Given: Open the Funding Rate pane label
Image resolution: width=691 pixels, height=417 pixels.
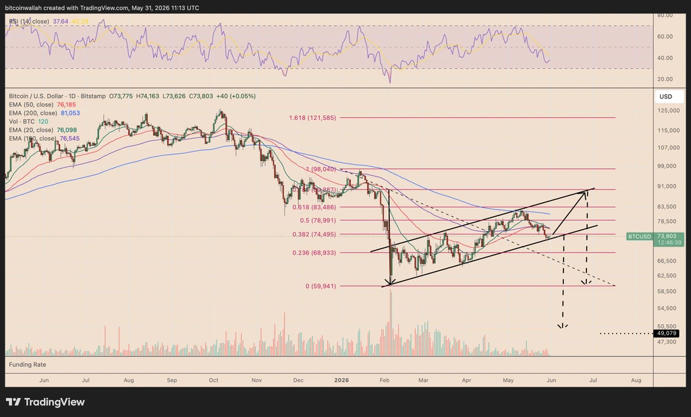Looking at the screenshot, I should [x=27, y=364].
